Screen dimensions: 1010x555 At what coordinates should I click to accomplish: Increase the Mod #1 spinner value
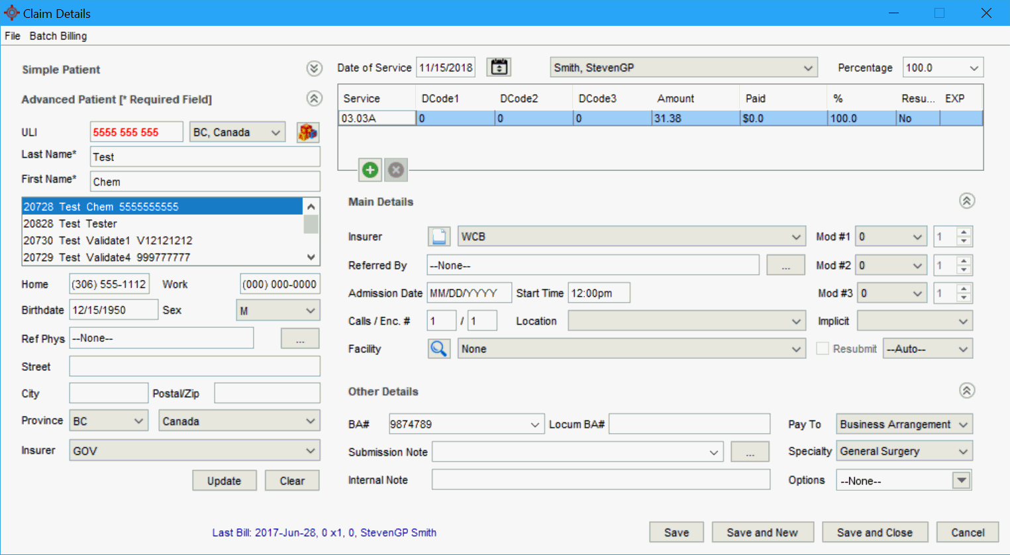tap(964, 232)
